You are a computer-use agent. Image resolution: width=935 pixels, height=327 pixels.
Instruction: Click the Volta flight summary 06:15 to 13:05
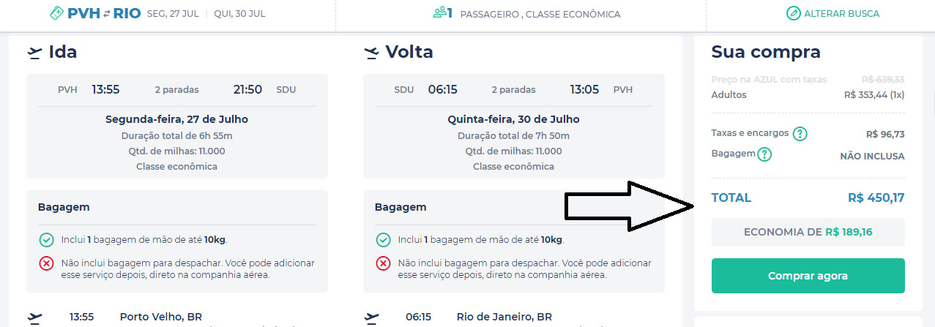513,90
